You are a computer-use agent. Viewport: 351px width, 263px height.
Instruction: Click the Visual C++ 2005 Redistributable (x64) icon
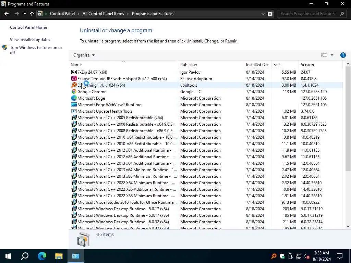click(74, 117)
